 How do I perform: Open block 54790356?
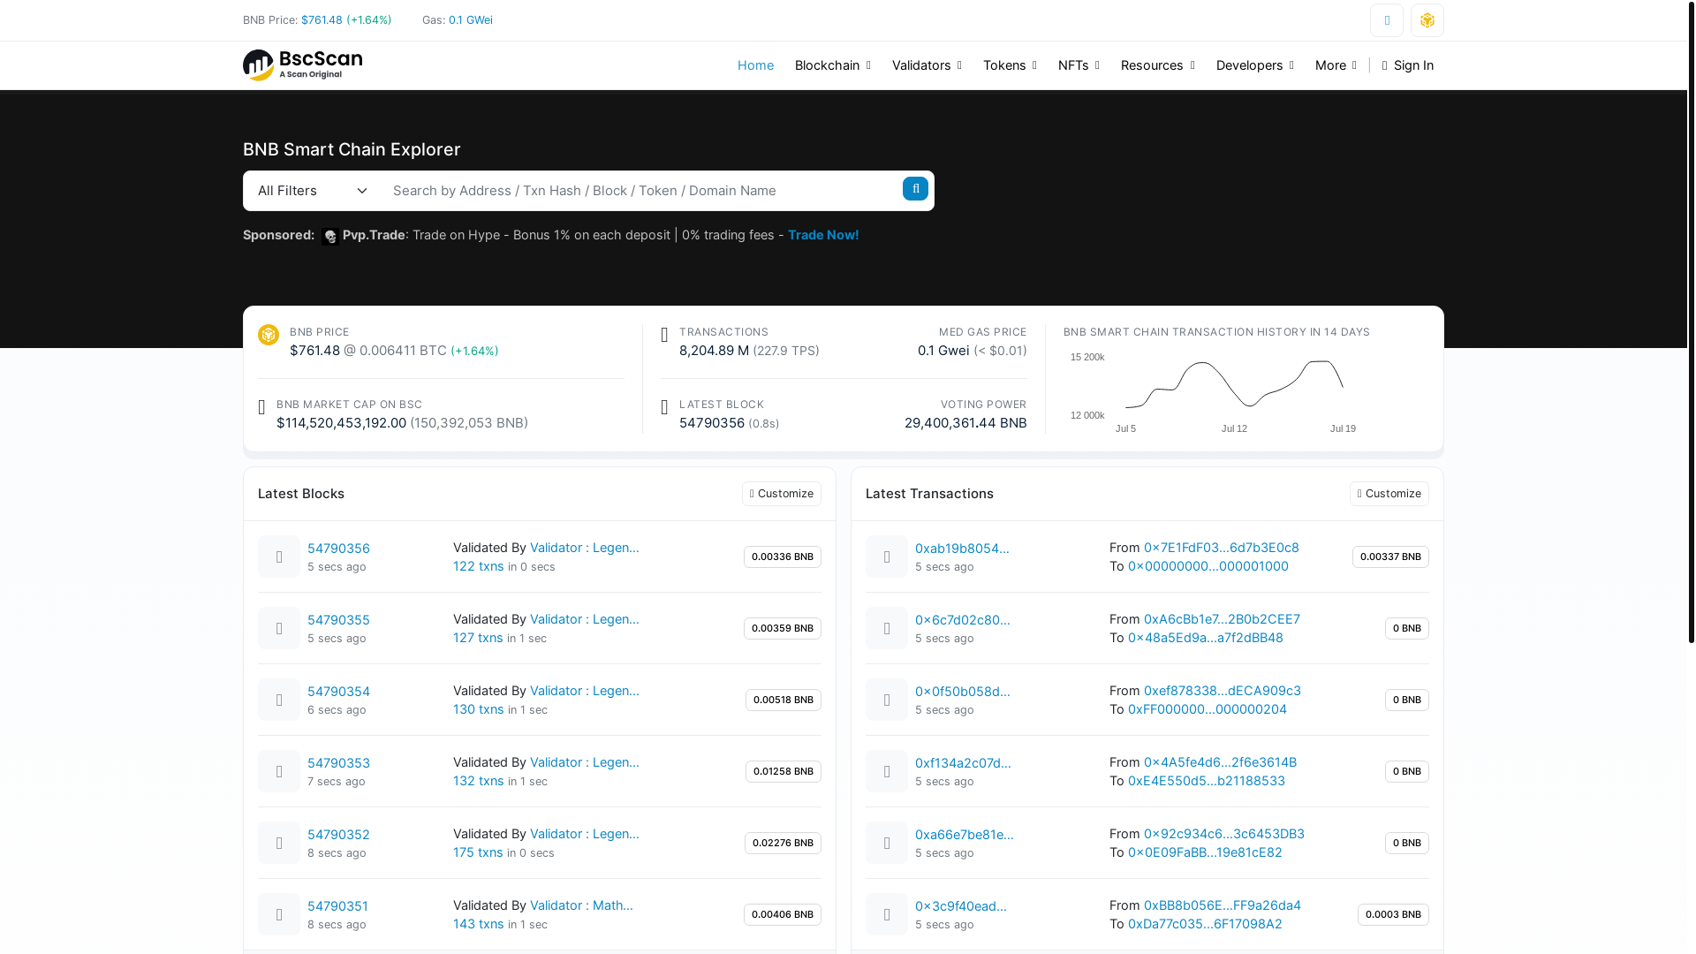(338, 549)
